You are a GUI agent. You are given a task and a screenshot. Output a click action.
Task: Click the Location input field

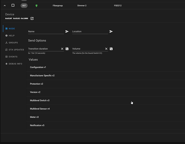click(90, 31)
